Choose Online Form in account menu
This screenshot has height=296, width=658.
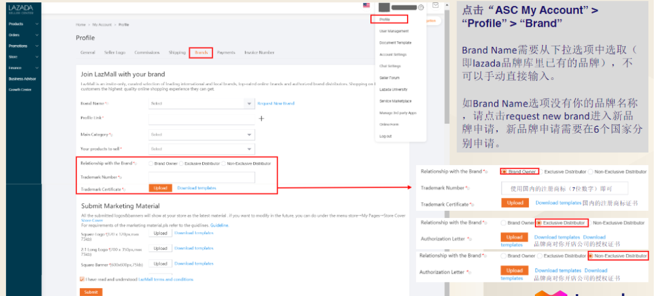(389, 124)
